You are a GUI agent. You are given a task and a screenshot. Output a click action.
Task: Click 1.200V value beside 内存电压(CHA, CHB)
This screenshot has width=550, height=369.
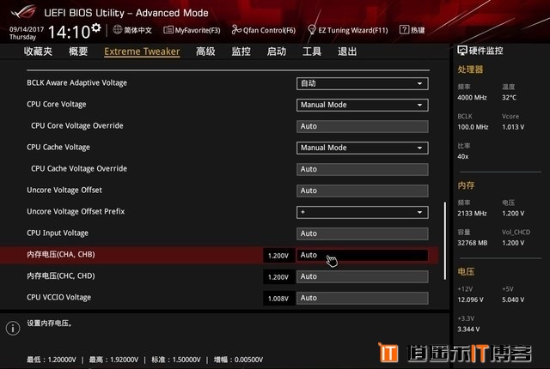(x=278, y=256)
